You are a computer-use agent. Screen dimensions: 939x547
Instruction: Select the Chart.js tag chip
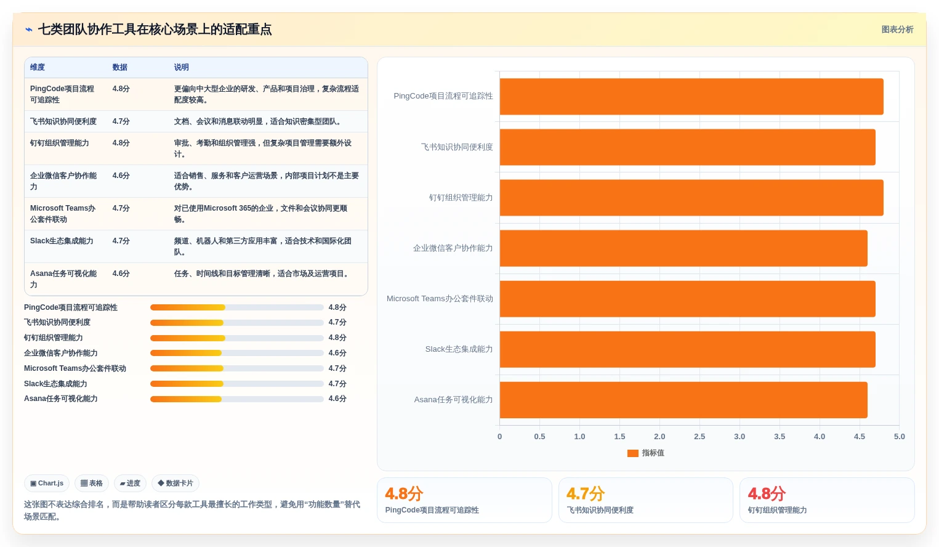(47, 484)
